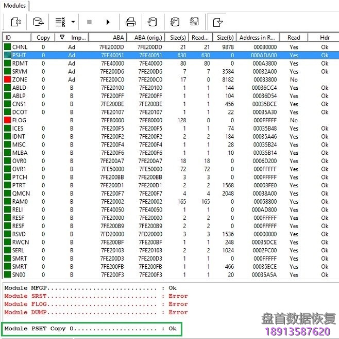Viewport: 339px width, 339px height.
Task: Select RESF row with ABA 7FE20000
Action: [x=171, y=218]
